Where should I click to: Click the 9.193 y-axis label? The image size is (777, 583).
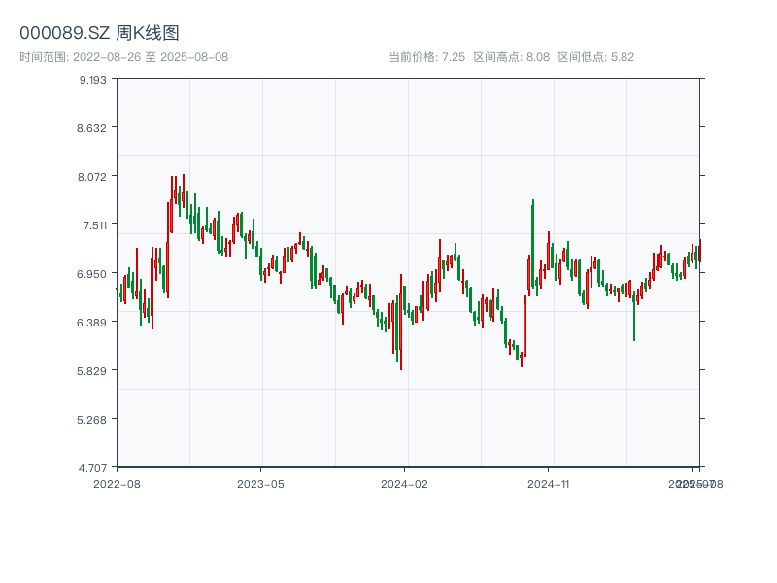pos(93,80)
